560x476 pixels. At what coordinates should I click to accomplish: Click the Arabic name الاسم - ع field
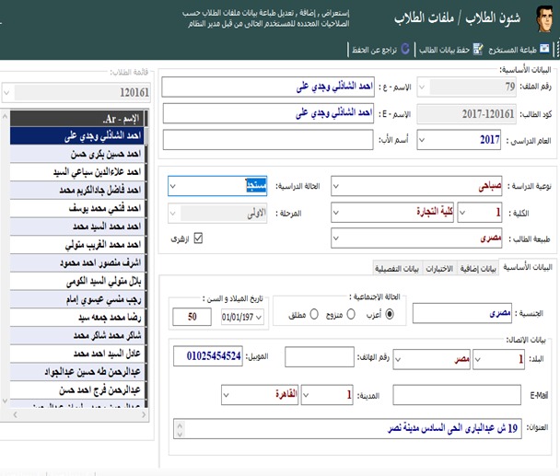(268, 87)
